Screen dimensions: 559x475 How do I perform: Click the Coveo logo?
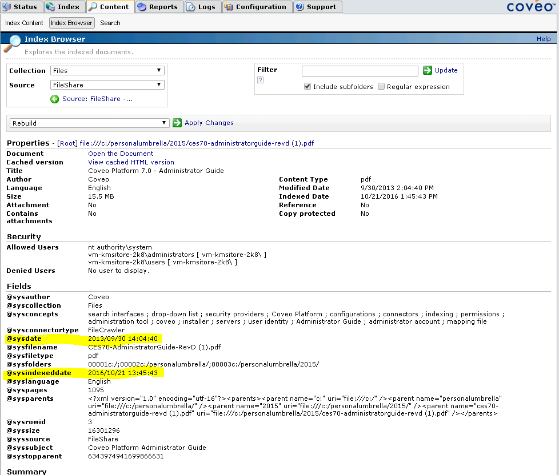click(530, 7)
